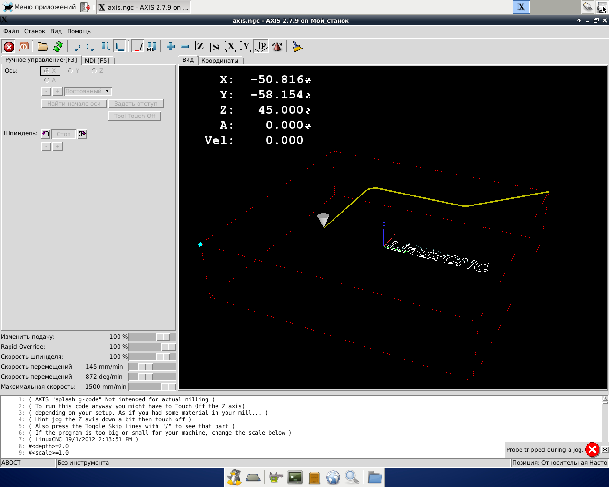Select the perspective P view

(x=261, y=47)
